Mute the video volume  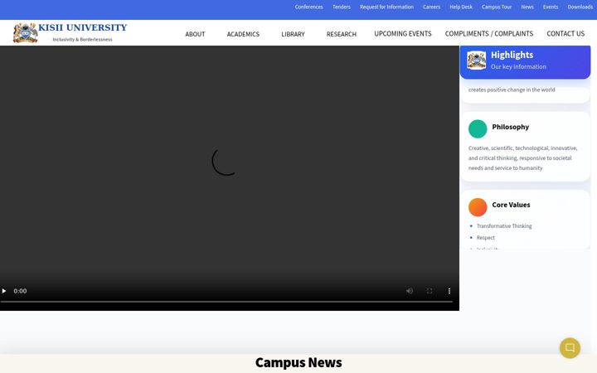(x=410, y=291)
